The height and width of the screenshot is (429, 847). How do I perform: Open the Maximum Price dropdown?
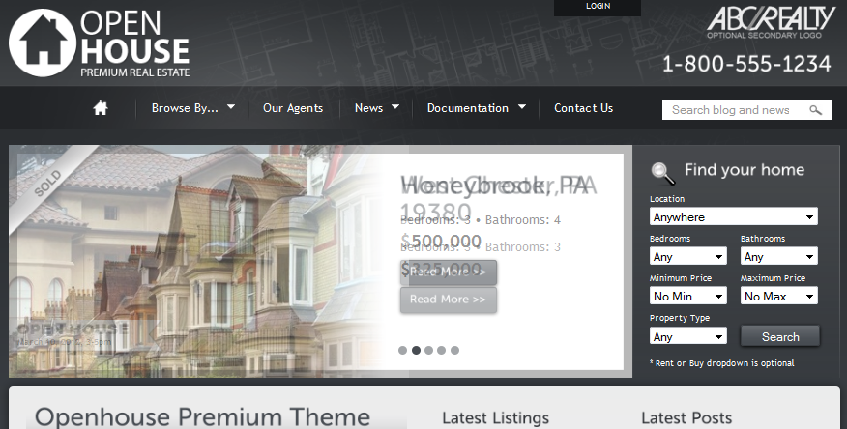tap(779, 296)
